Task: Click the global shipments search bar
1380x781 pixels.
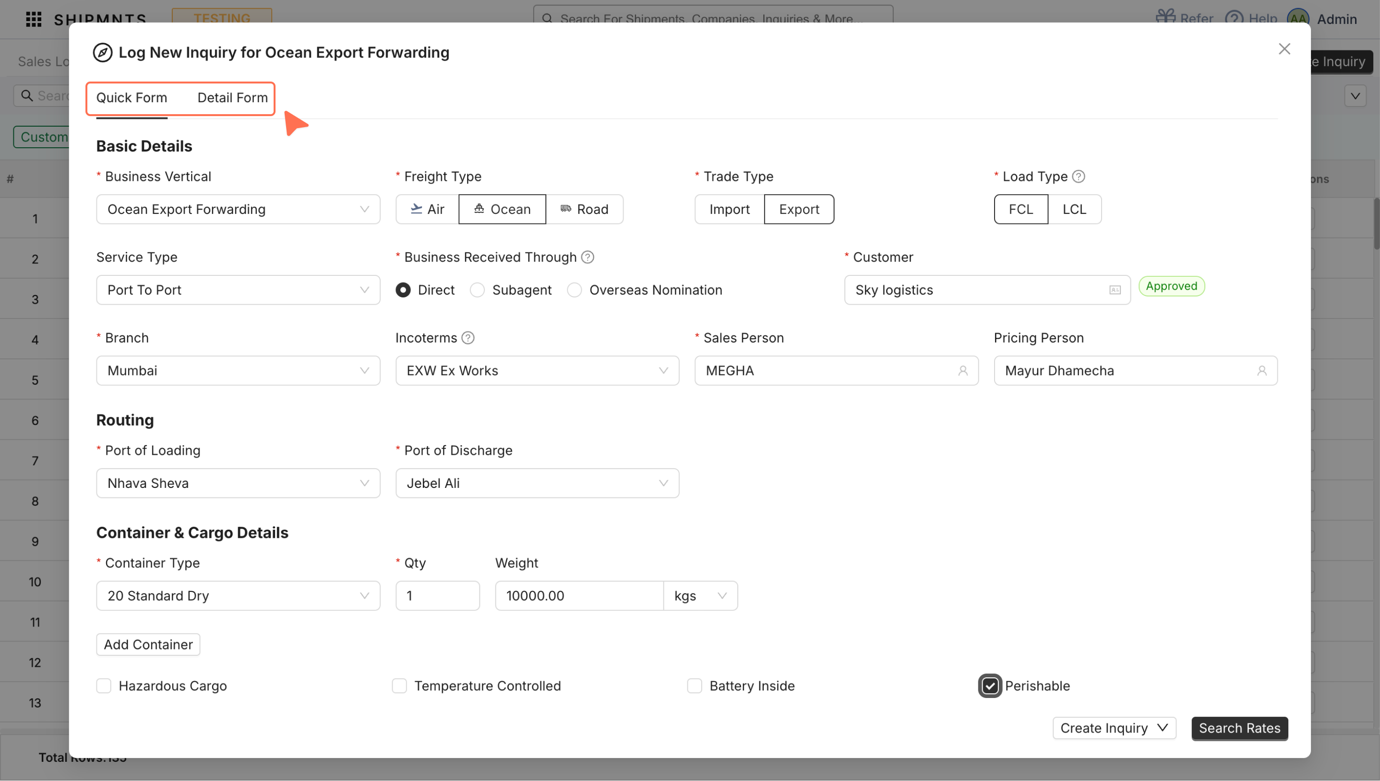Action: [712, 15]
